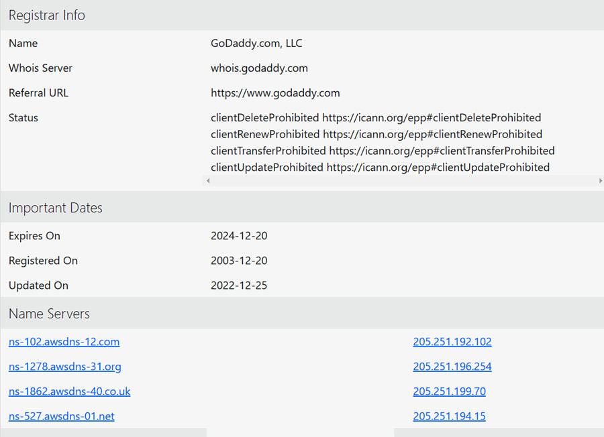The width and height of the screenshot is (604, 437).
Task: Click the whois.godaddy.com server value
Action: [259, 68]
